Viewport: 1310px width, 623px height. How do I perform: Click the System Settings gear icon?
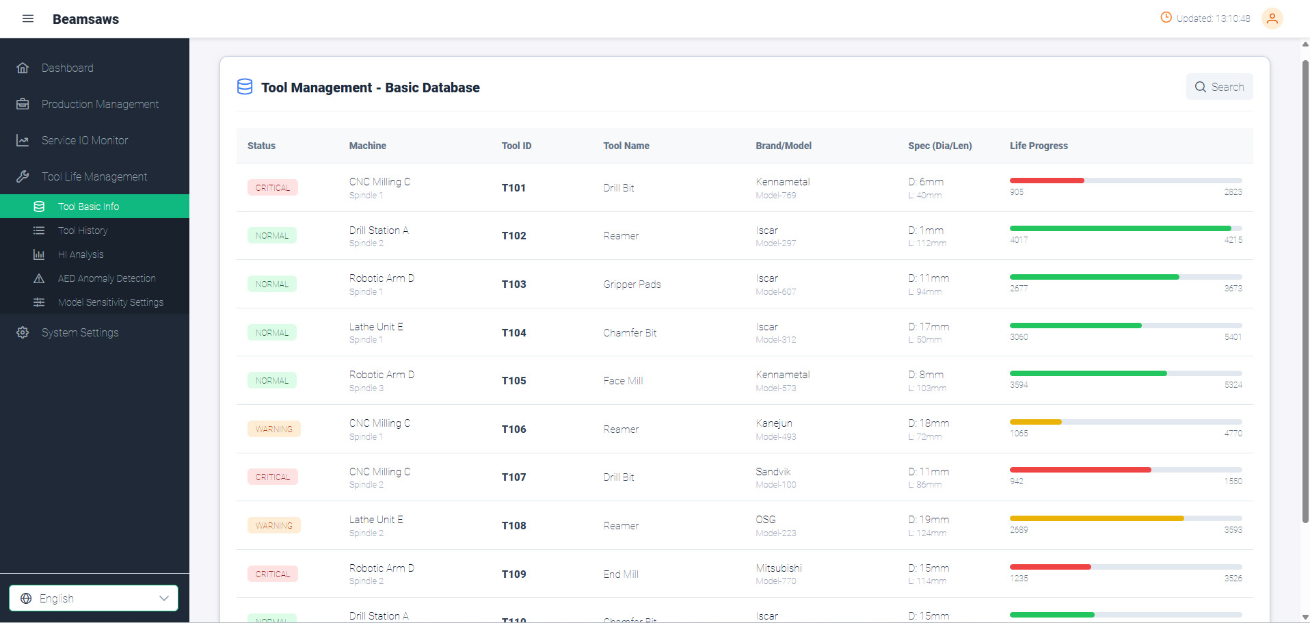pos(23,332)
